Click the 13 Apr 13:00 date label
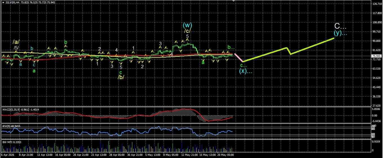383x158 pixels. (x=45, y=155)
